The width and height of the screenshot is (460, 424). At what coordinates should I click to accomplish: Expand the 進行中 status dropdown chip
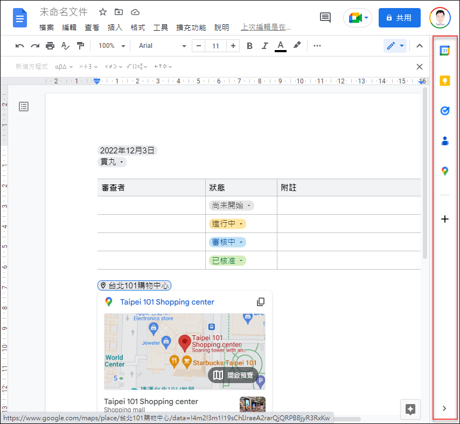(x=227, y=224)
